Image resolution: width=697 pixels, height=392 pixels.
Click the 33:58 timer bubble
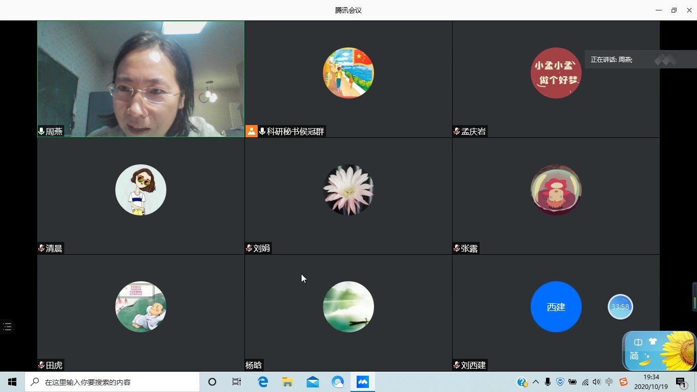pyautogui.click(x=620, y=307)
